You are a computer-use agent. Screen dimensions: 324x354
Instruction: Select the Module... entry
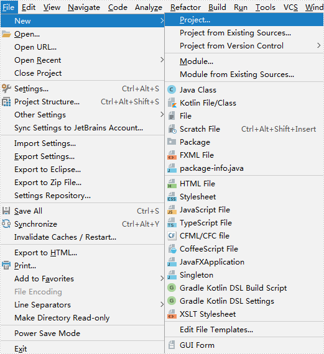[x=244, y=61]
